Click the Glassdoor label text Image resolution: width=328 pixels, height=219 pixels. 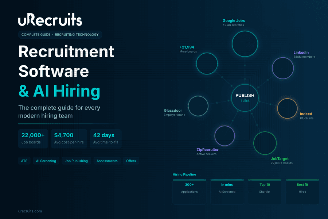173,111
